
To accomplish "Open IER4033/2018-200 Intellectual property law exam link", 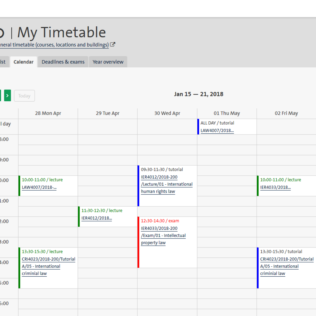I will coord(163,235).
